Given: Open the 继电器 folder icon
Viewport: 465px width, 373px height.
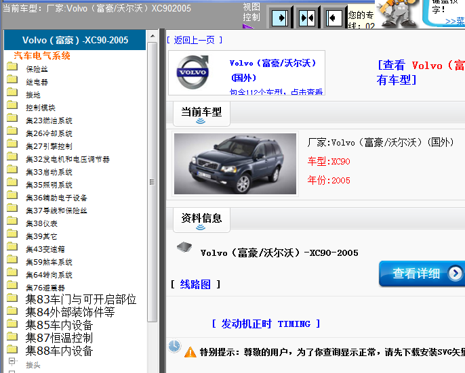Looking at the screenshot, I should (12, 79).
